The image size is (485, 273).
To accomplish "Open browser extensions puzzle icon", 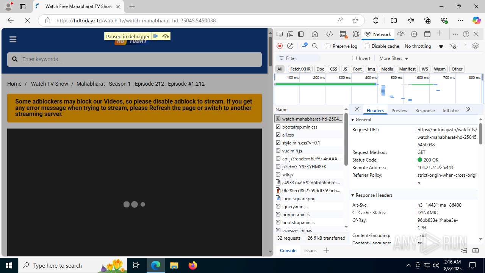I will (x=375, y=20).
